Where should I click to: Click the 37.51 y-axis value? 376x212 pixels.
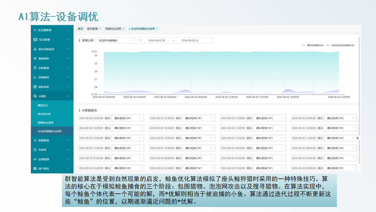[94, 52]
